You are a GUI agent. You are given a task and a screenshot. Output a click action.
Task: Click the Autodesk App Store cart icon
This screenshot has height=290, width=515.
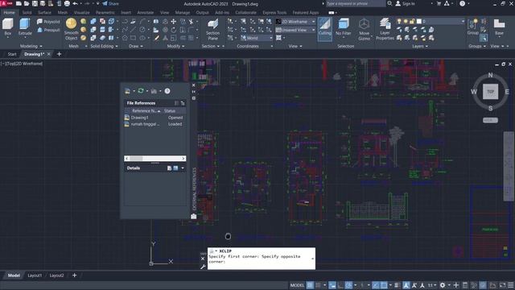pyautogui.click(x=439, y=3)
